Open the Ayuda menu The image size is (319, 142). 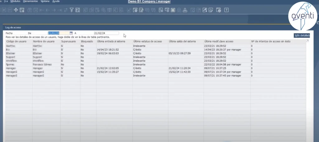56,1
